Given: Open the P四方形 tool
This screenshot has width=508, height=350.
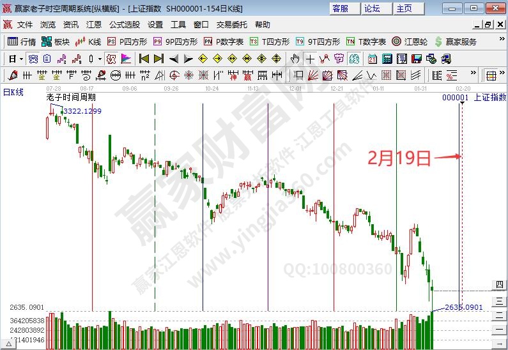Looking at the screenshot, I should (127, 42).
